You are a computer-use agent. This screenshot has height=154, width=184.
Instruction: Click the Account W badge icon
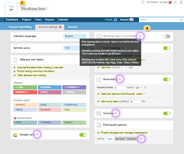[x=131, y=20]
